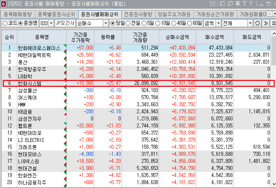The height and width of the screenshot is (188, 276).
Task: Switch to the 거래원매물대 tab
Action: click(253, 14)
